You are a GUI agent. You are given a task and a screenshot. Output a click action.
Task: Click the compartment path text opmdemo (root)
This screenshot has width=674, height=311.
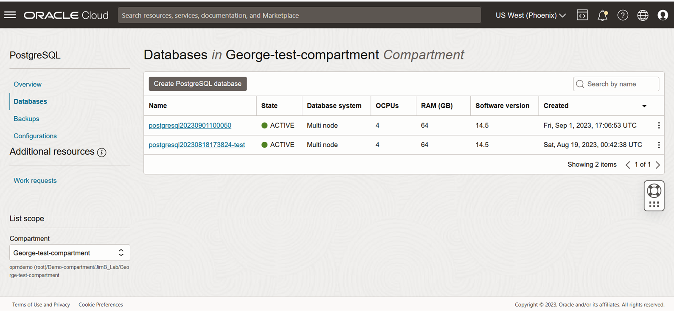(x=69, y=271)
